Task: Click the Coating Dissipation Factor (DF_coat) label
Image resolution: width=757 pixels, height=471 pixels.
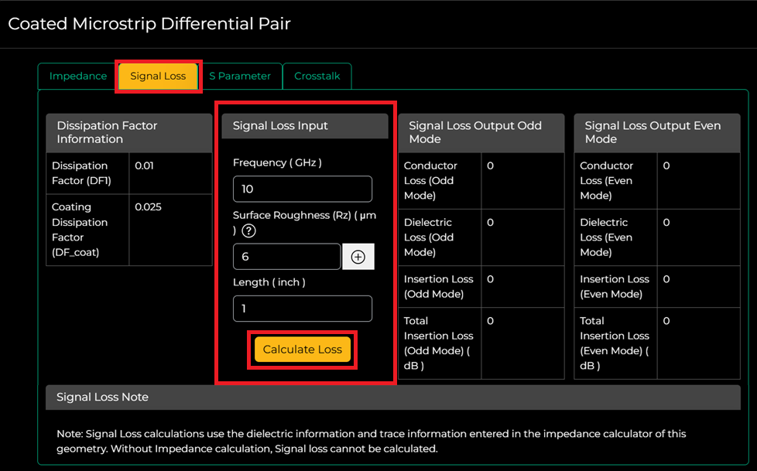Action: coord(80,230)
